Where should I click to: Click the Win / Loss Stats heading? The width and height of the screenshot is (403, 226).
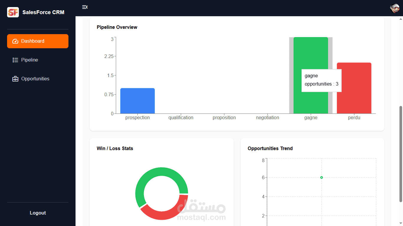[x=115, y=148]
